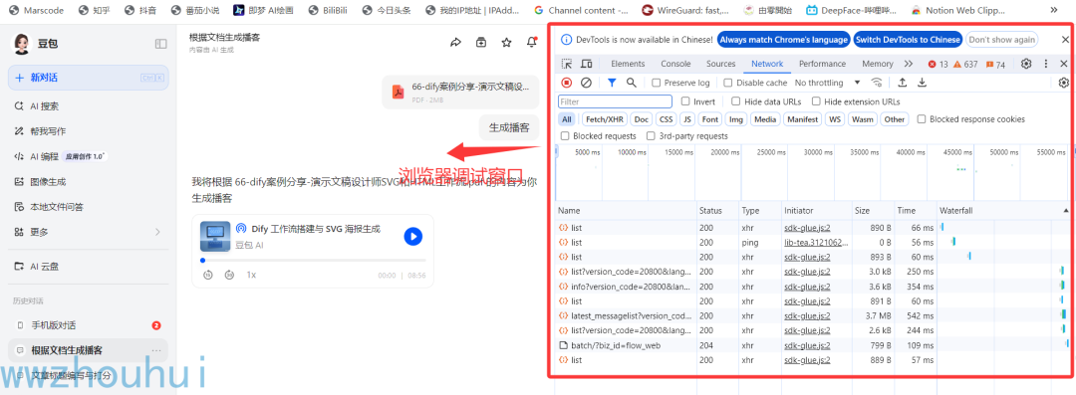Check the Hide data URLs checkbox
This screenshot has width=1076, height=395.
(x=735, y=101)
